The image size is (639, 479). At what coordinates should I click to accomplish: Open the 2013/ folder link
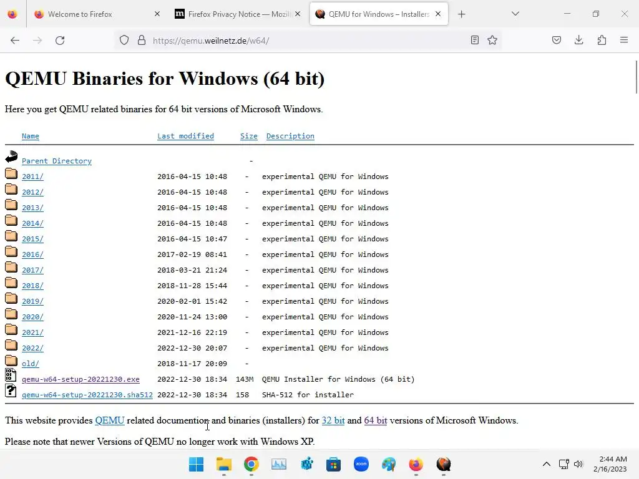click(32, 208)
